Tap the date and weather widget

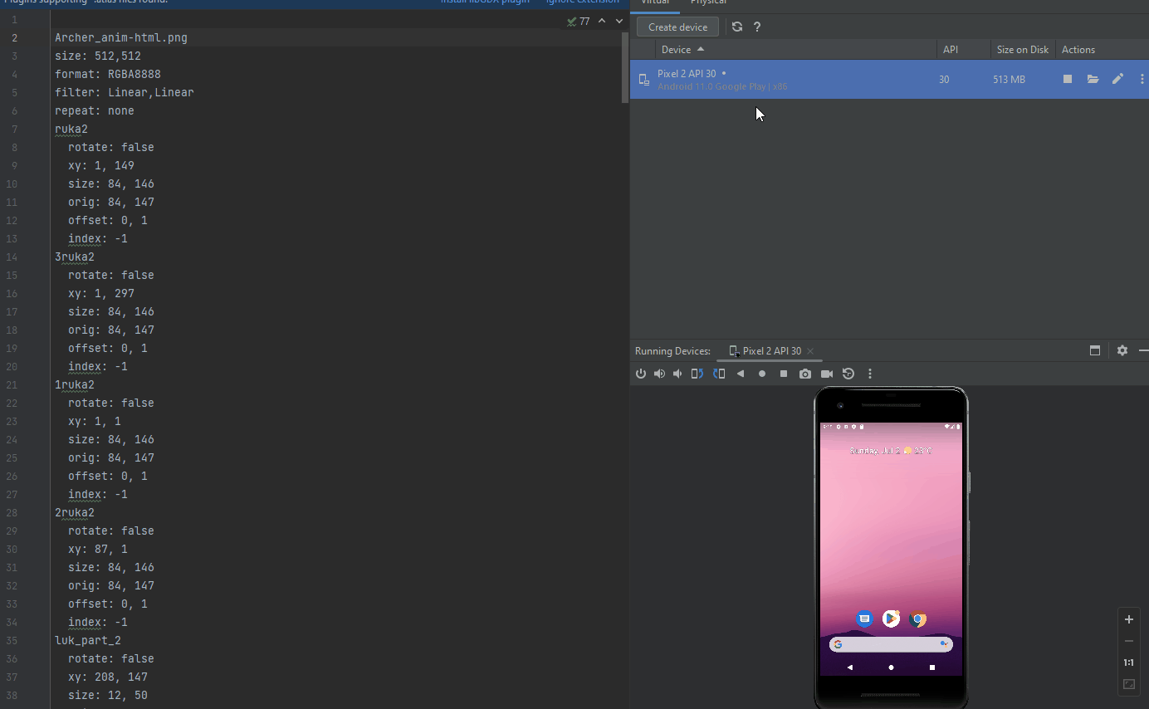[x=891, y=450]
